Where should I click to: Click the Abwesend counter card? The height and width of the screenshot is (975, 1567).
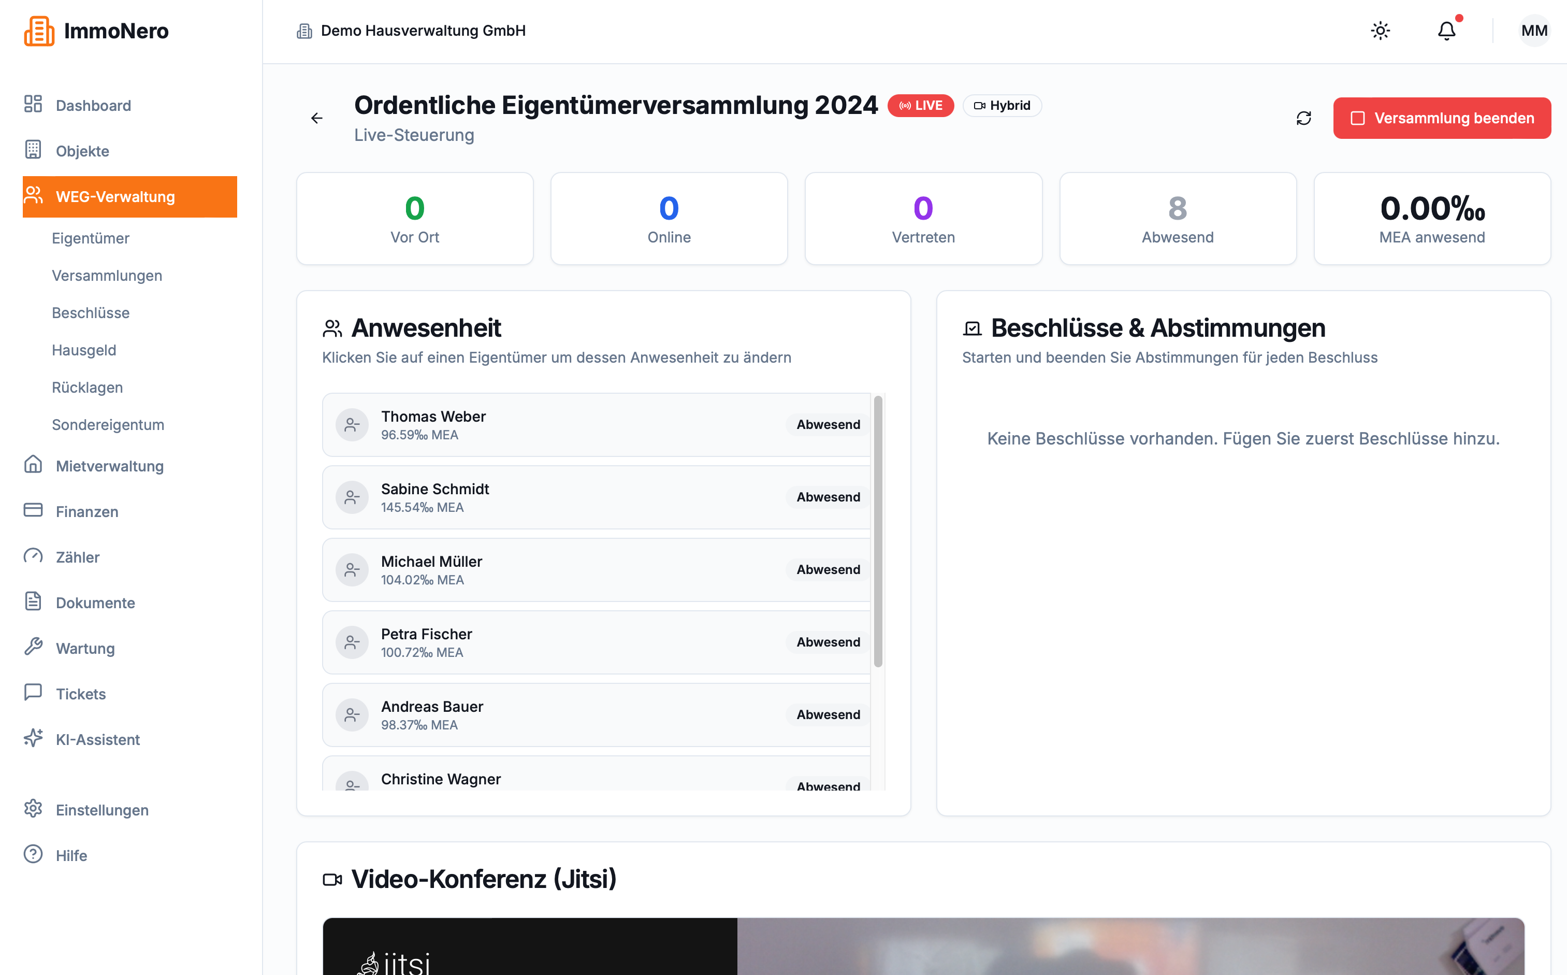pyautogui.click(x=1178, y=219)
